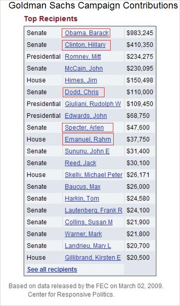Click the Baucus, Max link
This screenshot has width=180, height=306.
pyautogui.click(x=82, y=187)
